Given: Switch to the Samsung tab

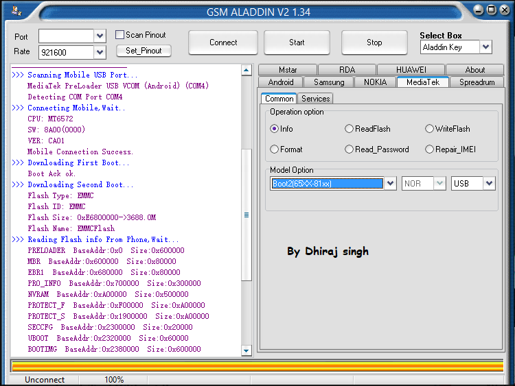Looking at the screenshot, I should (x=329, y=82).
